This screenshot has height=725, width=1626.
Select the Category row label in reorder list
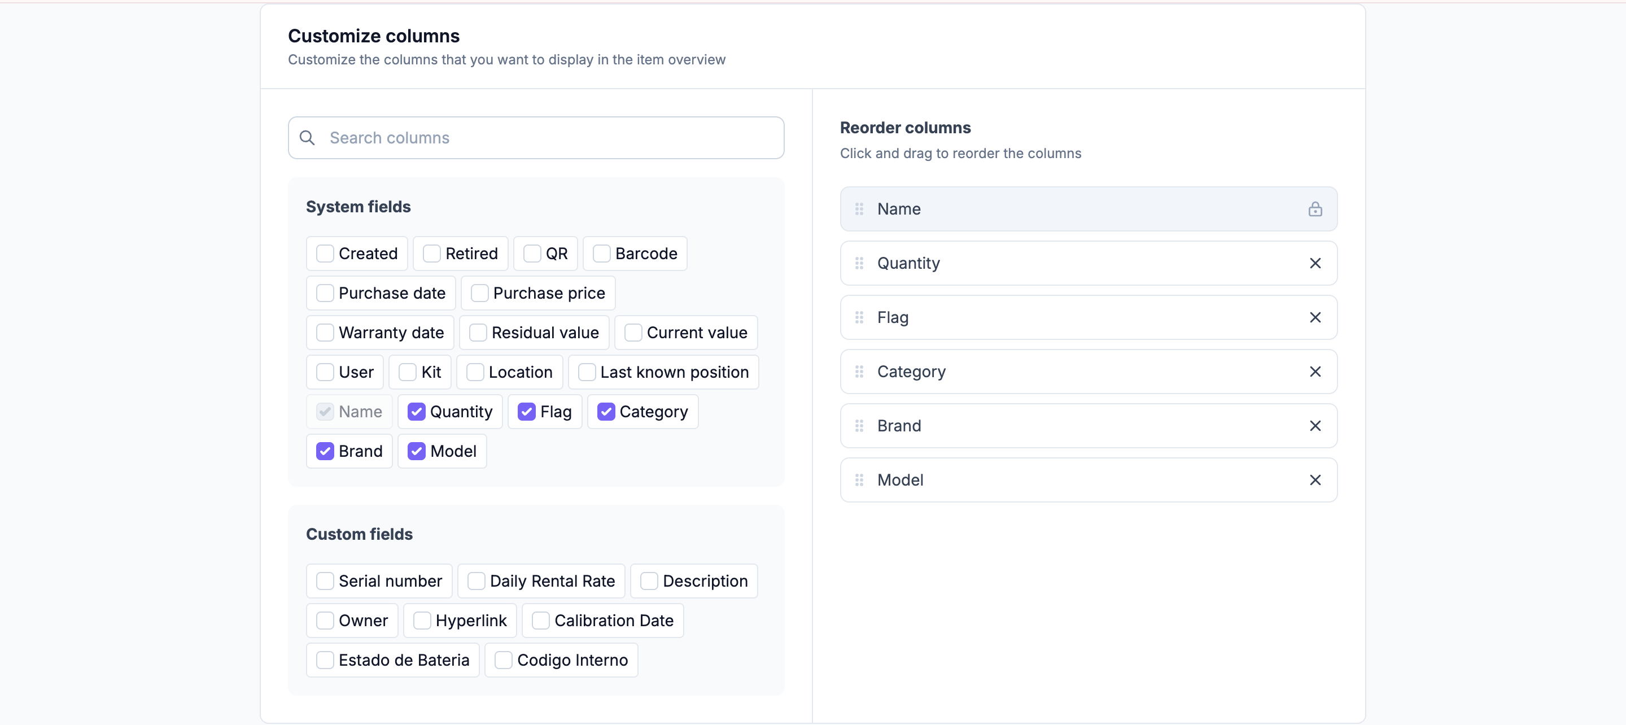911,372
